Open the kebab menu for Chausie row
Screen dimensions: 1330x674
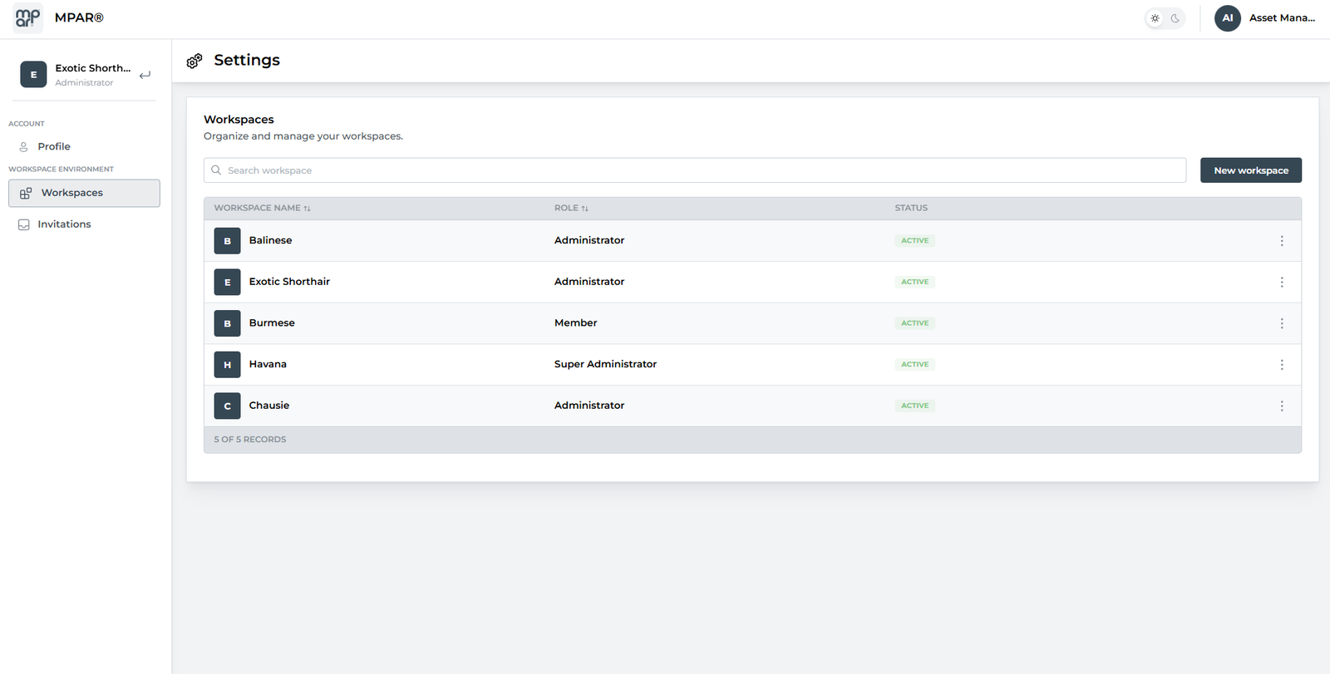pos(1281,406)
